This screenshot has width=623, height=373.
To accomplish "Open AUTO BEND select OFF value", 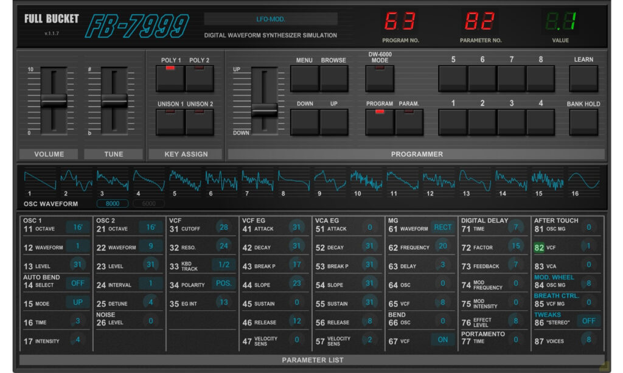I will coord(77,283).
